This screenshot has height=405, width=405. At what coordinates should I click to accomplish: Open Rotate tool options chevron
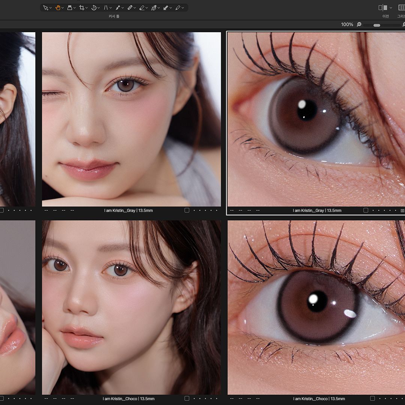pyautogui.click(x=99, y=8)
